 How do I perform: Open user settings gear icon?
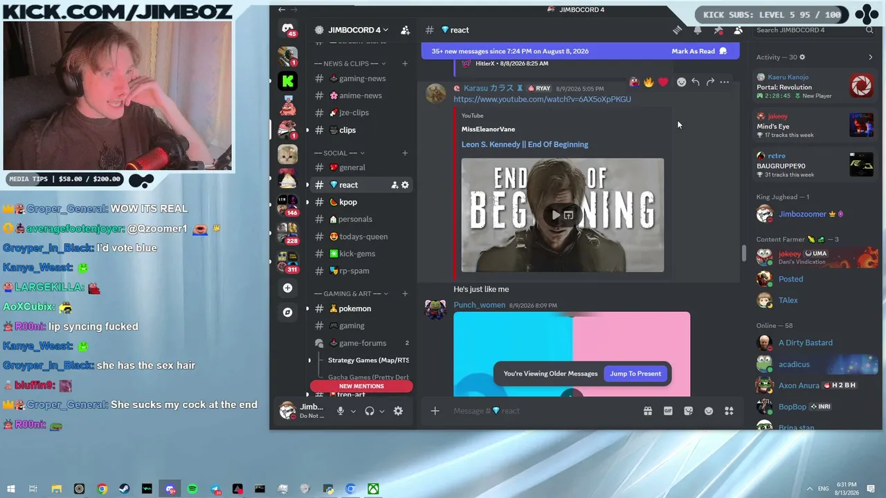click(x=398, y=411)
